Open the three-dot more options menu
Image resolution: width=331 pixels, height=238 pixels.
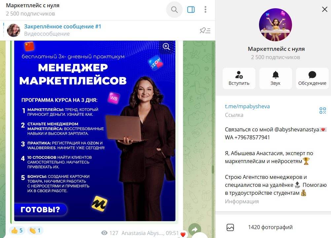[205, 10]
